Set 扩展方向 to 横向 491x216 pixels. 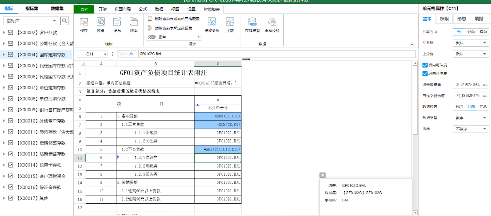(483, 32)
